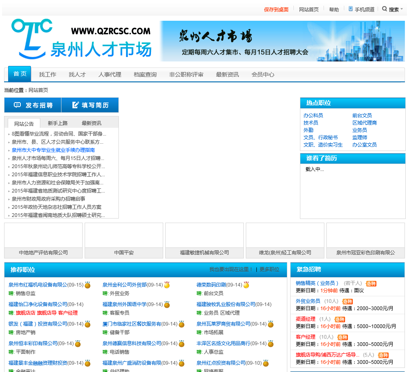
Task: Go to 最新资讯 in the navigation bar
Action: pos(227,74)
